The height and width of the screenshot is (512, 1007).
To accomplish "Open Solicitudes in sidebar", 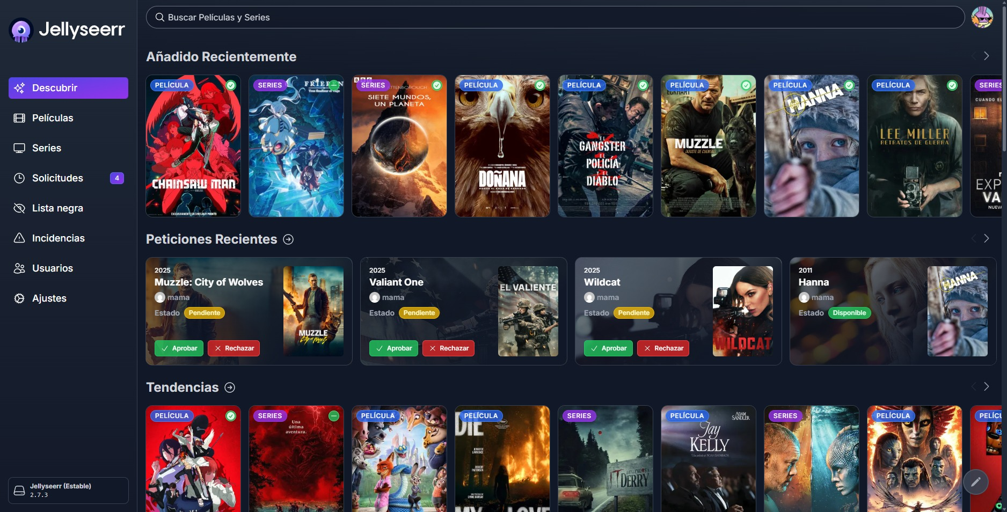I will click(57, 178).
